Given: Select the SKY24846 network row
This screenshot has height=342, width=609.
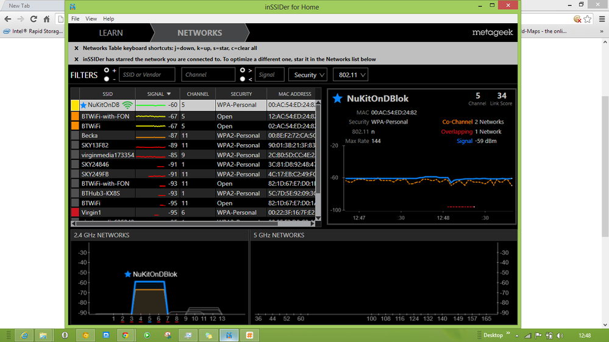Looking at the screenshot, I should coord(193,164).
